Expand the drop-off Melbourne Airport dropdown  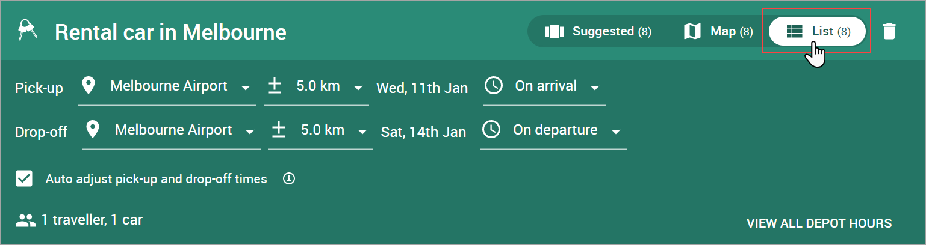coord(172,130)
